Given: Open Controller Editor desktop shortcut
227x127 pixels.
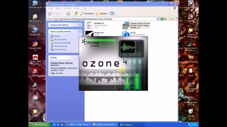Looking at the screenshot, I should [191, 5].
